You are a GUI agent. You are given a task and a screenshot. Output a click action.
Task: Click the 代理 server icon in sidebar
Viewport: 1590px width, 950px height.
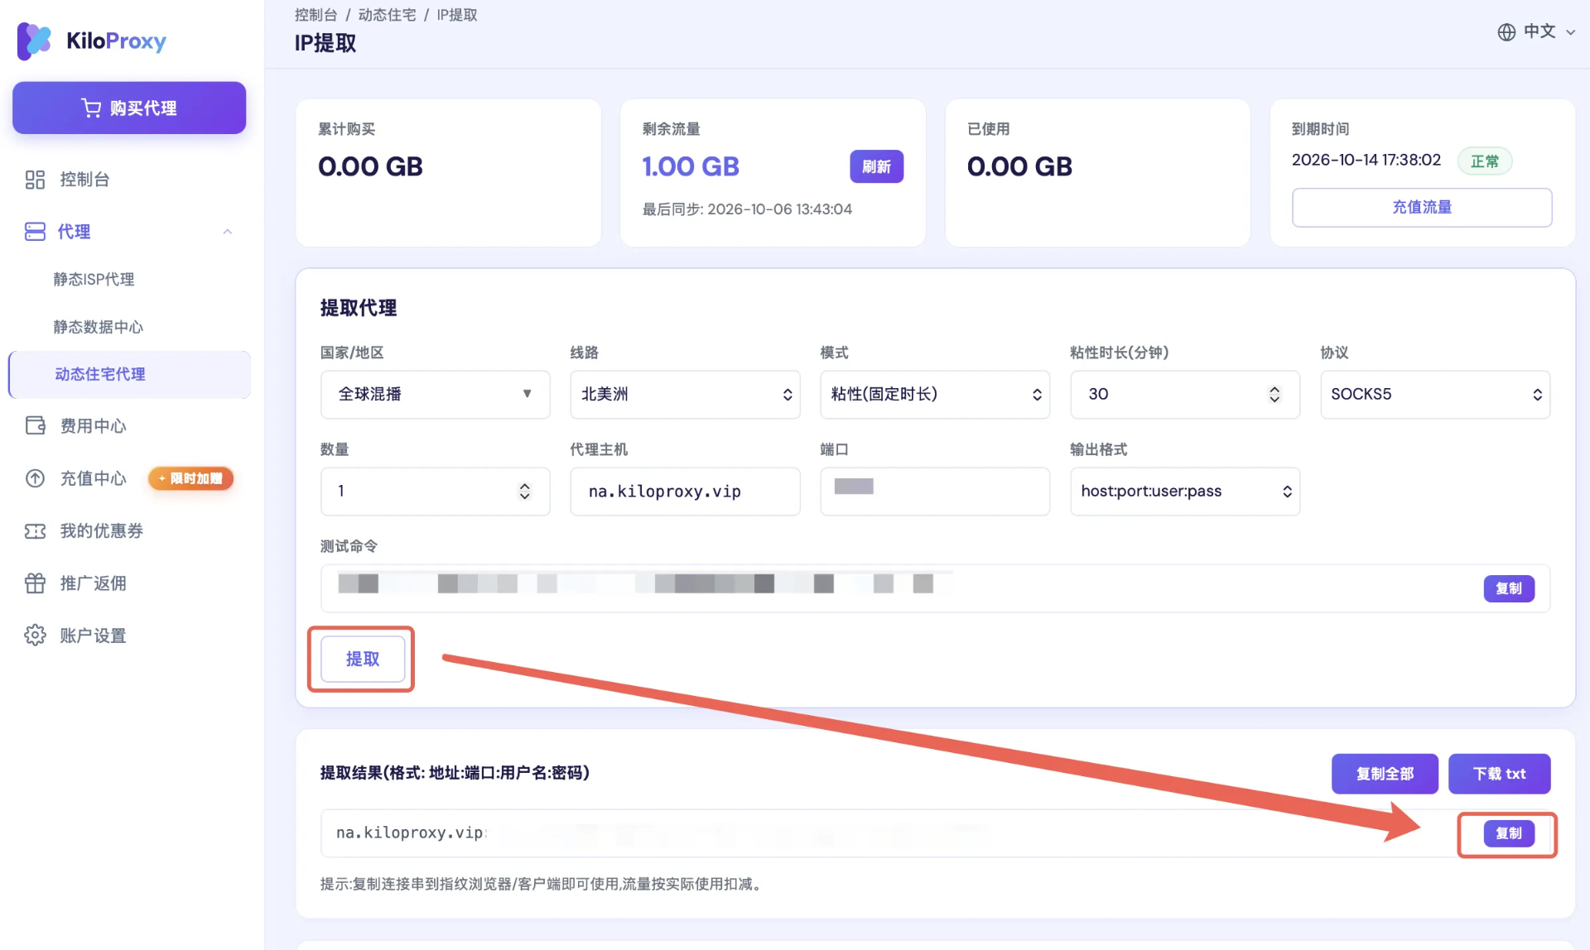(35, 232)
